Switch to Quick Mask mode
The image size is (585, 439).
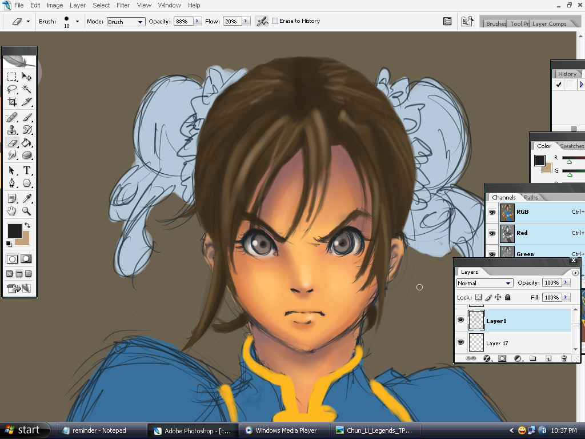pyautogui.click(x=26, y=259)
